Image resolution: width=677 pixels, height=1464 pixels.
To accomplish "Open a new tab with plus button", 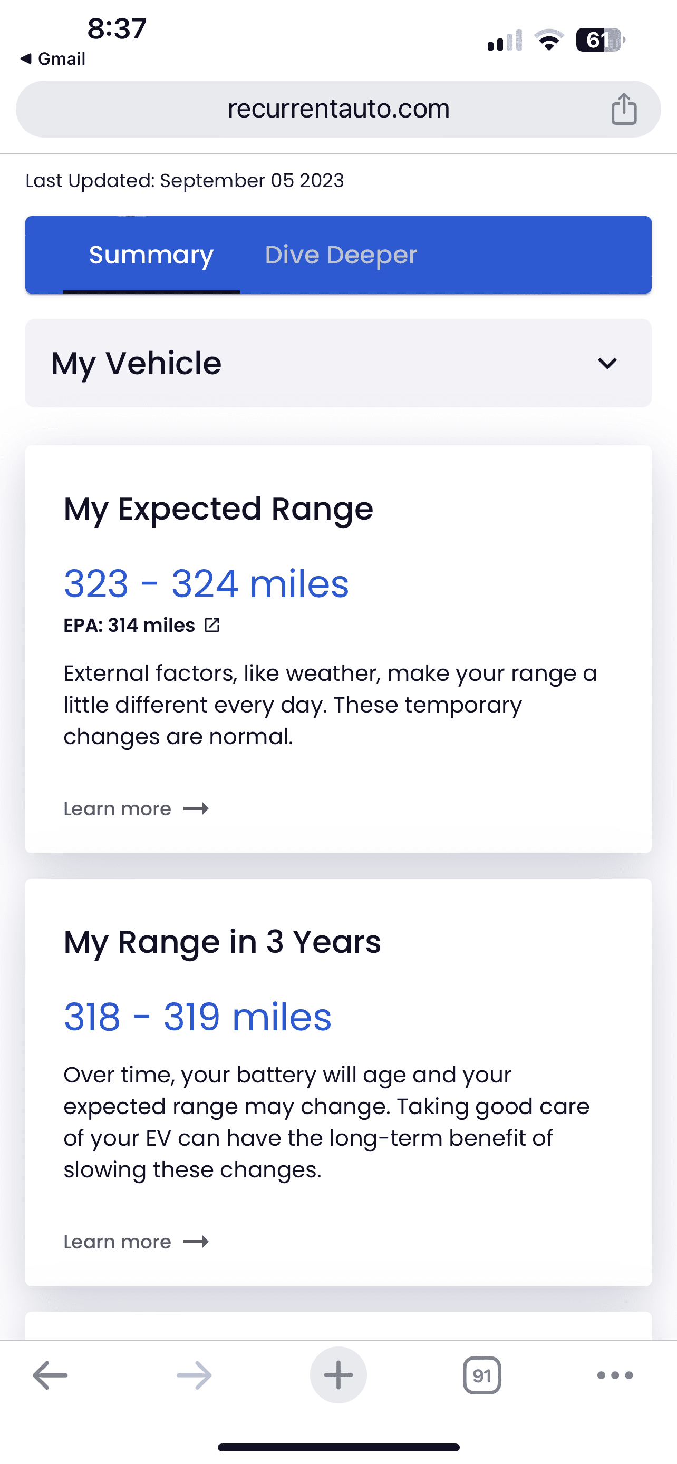I will [338, 1375].
